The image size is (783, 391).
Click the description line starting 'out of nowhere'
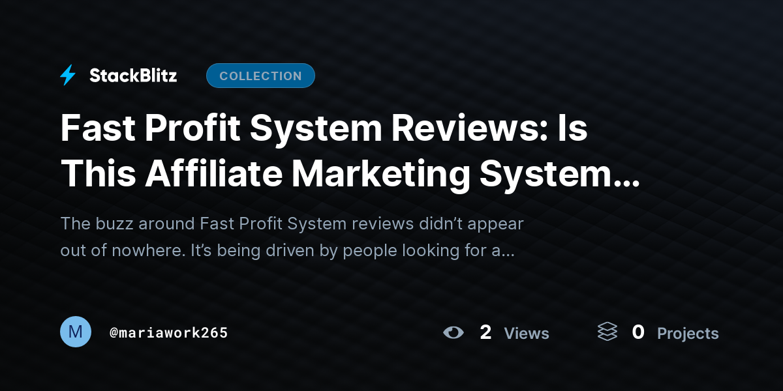(288, 250)
